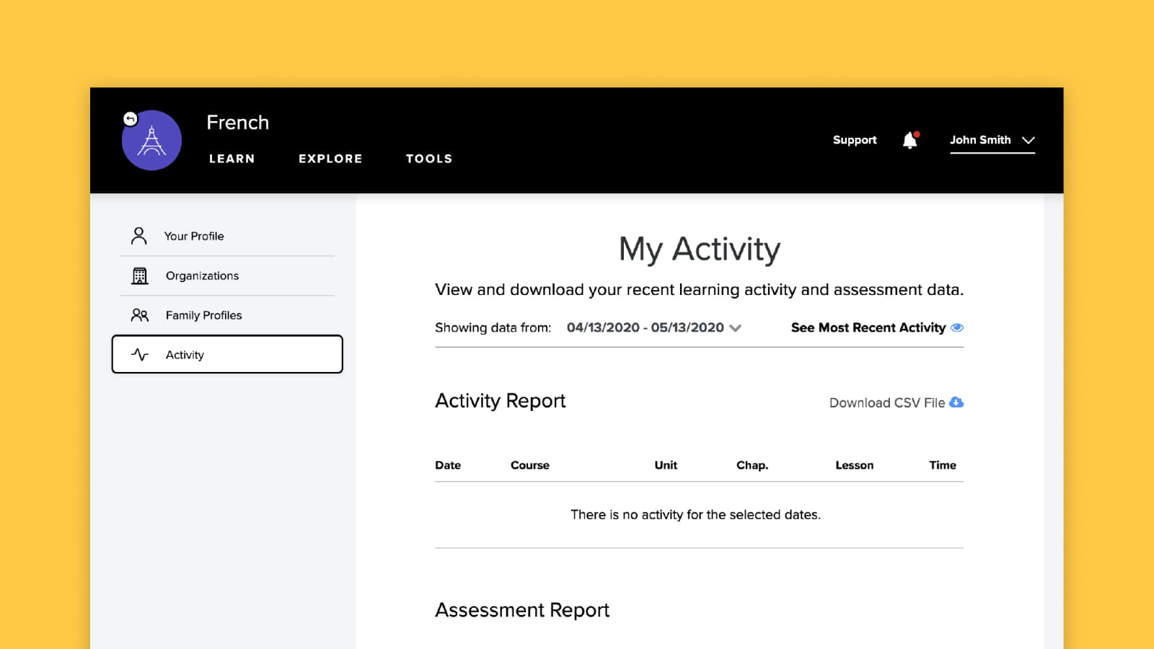Click the small back arrow badge icon

131,119
